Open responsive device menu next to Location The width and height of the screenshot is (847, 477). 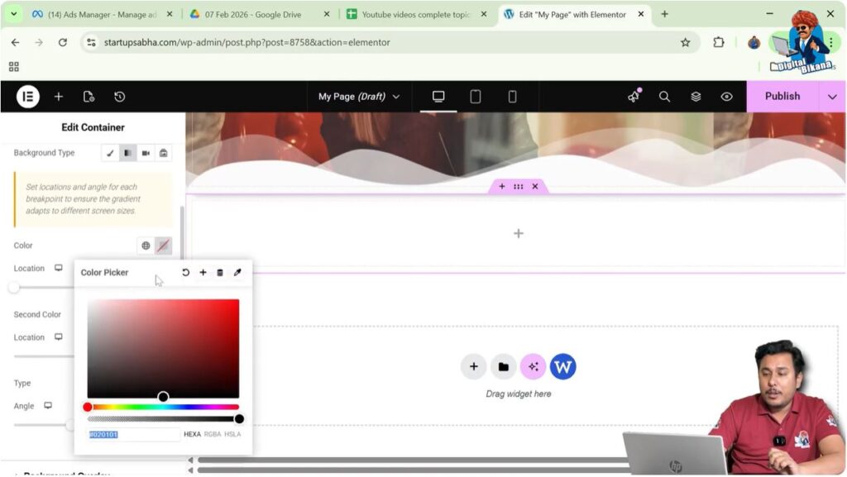(59, 268)
